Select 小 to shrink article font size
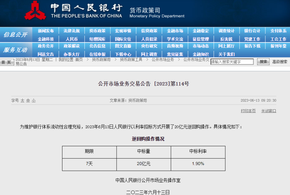290x195 pixels. [33, 101]
